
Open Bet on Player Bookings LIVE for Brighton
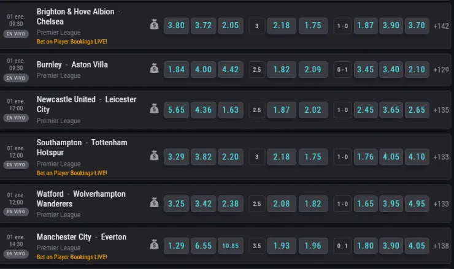pos(72,42)
